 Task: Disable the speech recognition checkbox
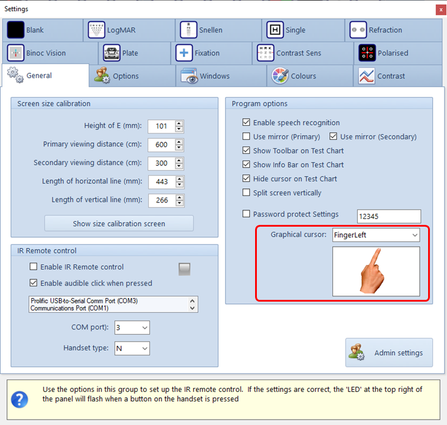[246, 123]
